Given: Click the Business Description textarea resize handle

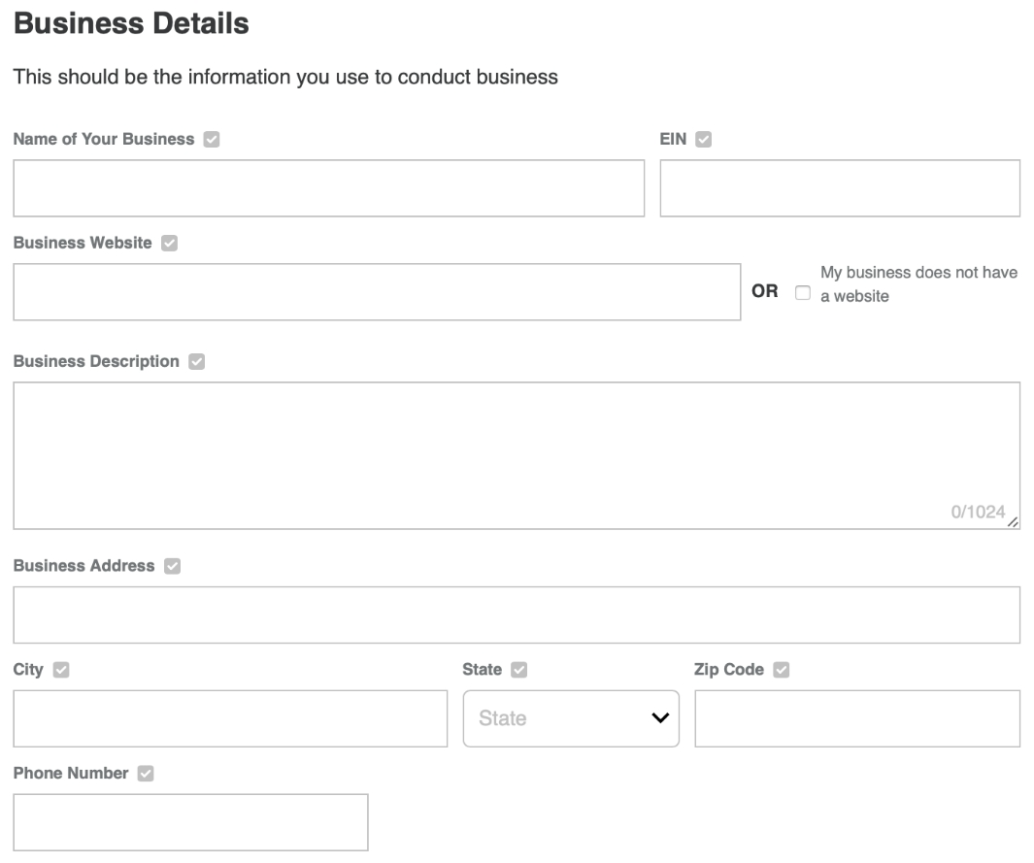Looking at the screenshot, I should (1014, 523).
